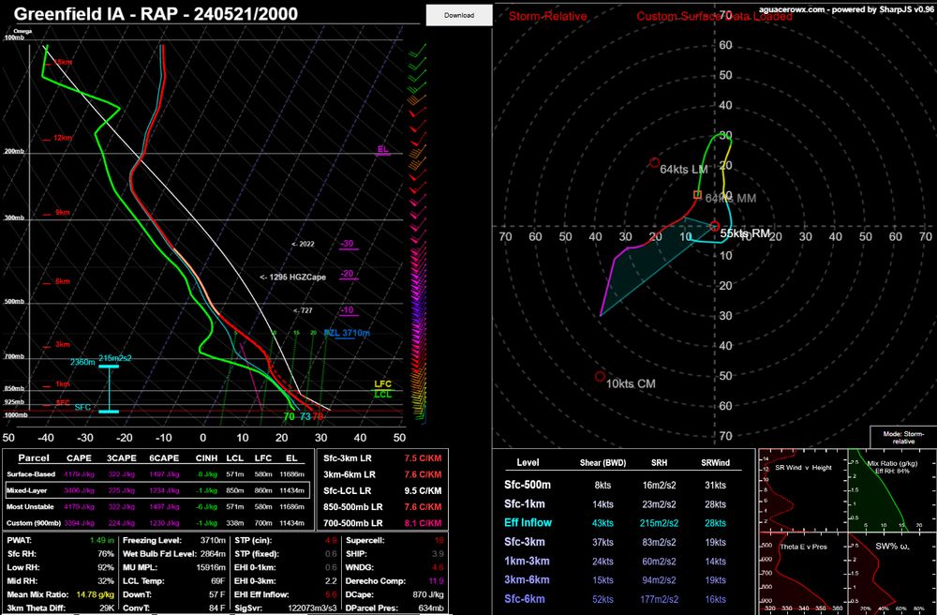
Task: Click the EHI Eff Inflow parameter label
Action: [261, 594]
